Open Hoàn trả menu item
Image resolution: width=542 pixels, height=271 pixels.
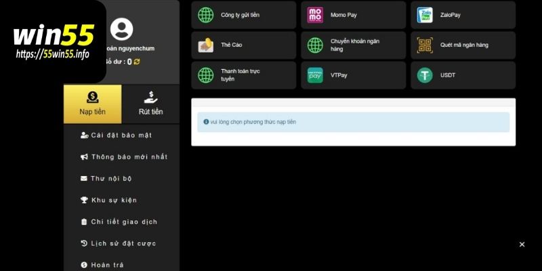tap(121, 265)
